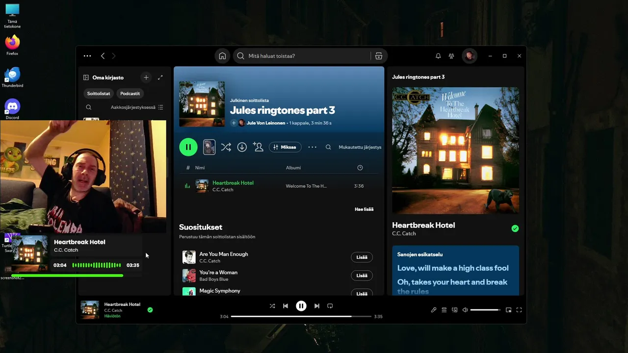Open Sanojen esikatselu lyrics card
Screen dimensions: 628x353
click(x=455, y=271)
